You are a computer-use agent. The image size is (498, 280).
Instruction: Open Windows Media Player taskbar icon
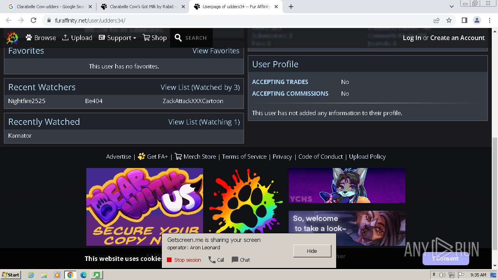tap(57, 275)
